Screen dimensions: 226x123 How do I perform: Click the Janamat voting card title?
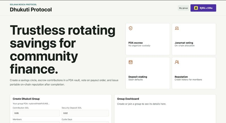184,43
